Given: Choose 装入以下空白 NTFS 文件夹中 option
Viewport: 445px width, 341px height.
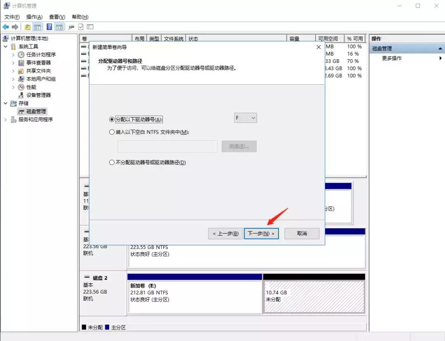Looking at the screenshot, I should click(x=112, y=132).
